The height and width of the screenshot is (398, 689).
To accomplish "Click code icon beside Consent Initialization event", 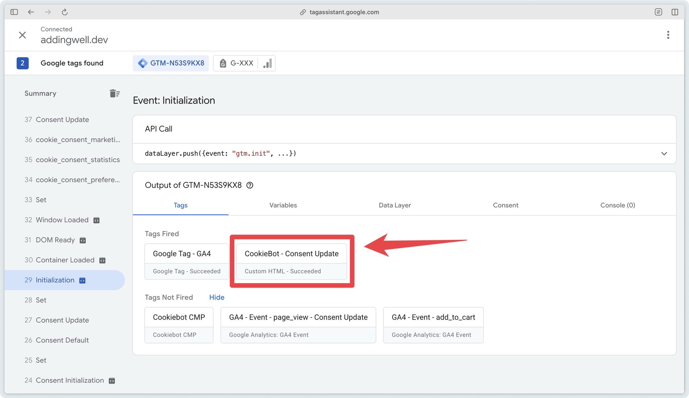I will (x=112, y=381).
